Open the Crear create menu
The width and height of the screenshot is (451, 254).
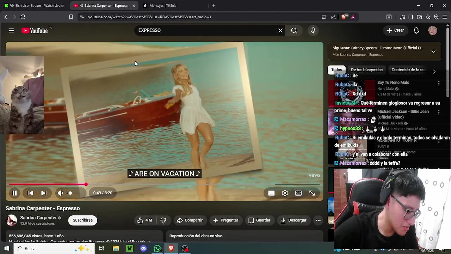click(395, 30)
